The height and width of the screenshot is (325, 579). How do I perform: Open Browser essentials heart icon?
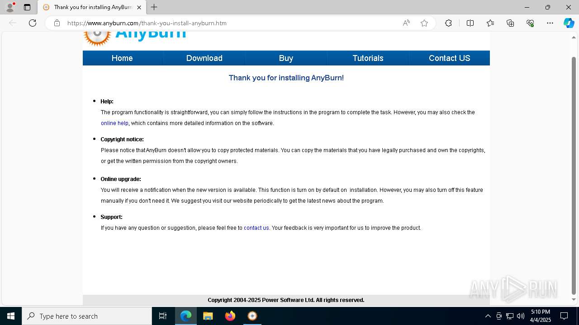tap(530, 23)
